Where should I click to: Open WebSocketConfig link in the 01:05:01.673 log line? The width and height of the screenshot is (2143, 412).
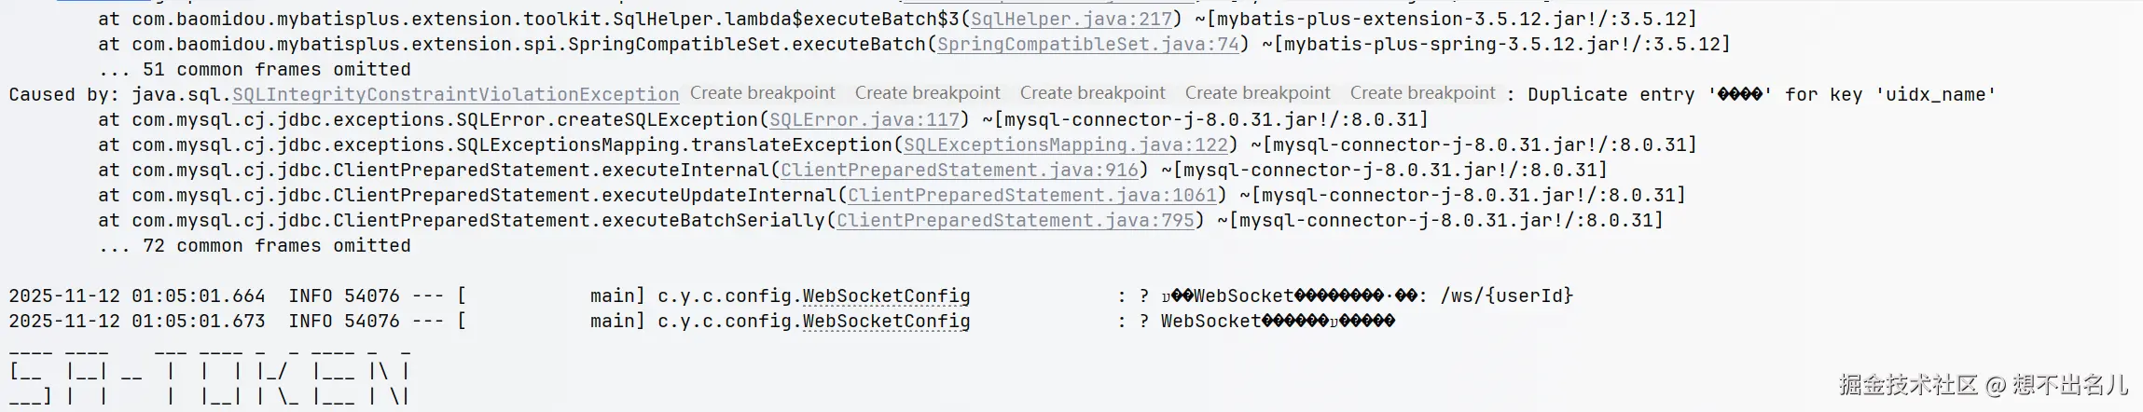tap(886, 321)
